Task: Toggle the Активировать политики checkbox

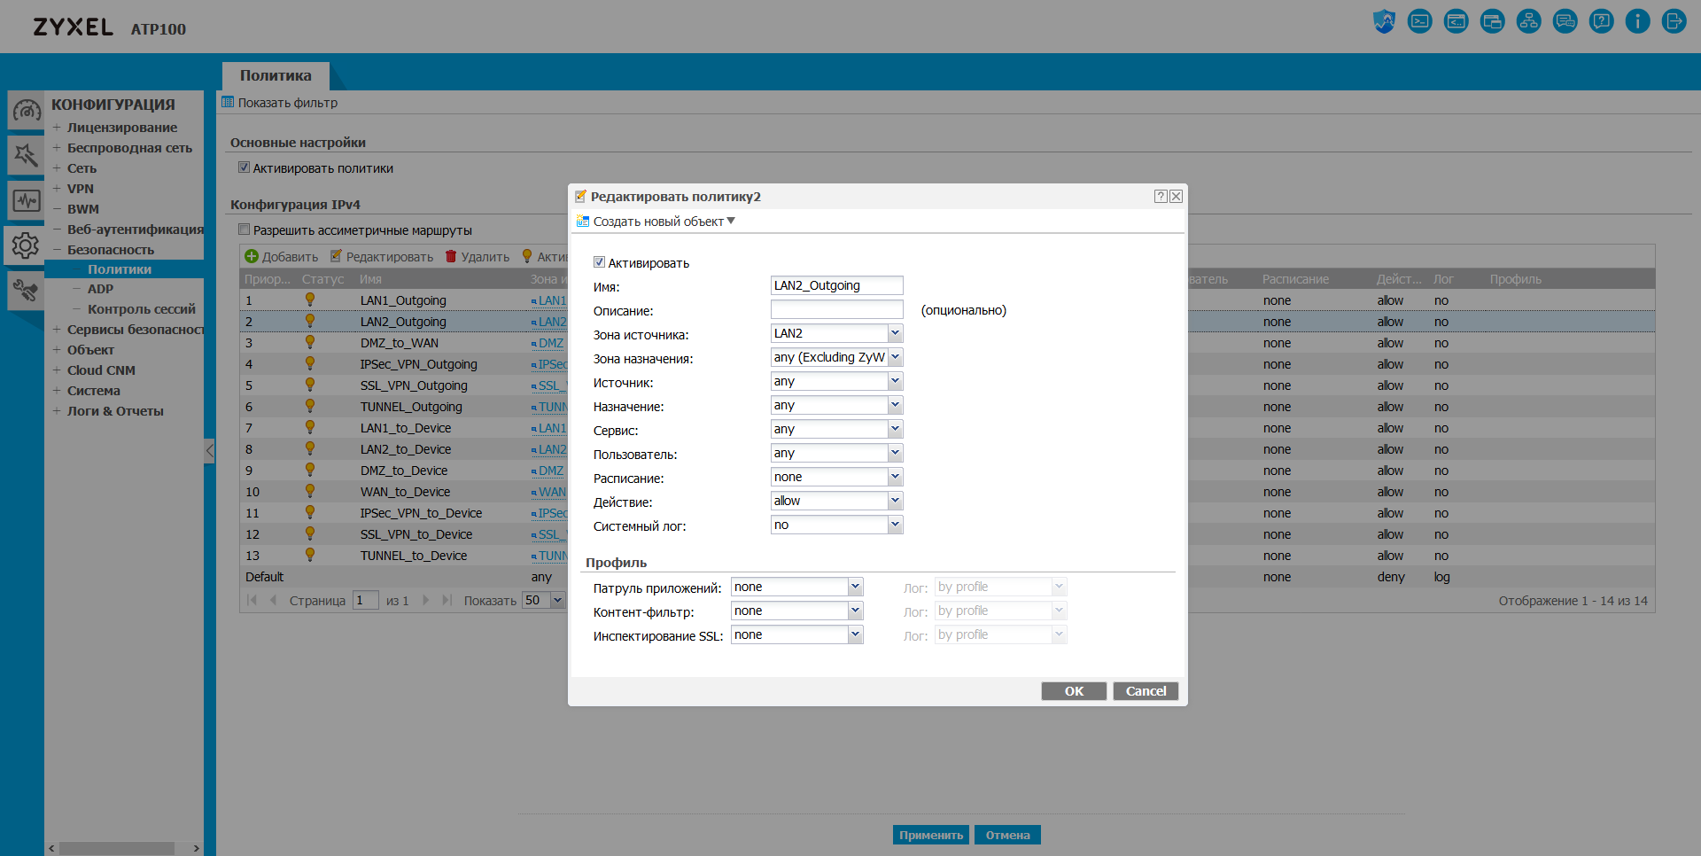Action: (x=245, y=167)
